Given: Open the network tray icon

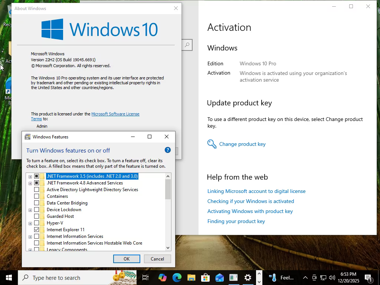Looking at the screenshot, I should 323,278.
